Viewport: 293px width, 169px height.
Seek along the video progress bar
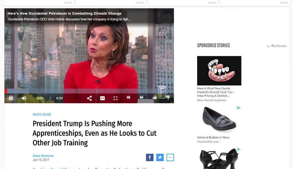tap(89, 91)
